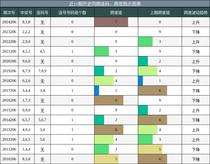Click consecutive code 5,6,7
The height and width of the screenshot is (164, 210).
tap(42, 120)
